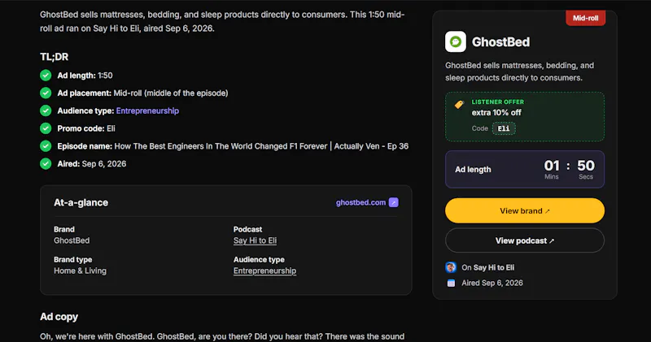Viewport: 651px width, 342px height.
Task: Open the Say Hi to Eli podcast link
Action: tap(255, 240)
